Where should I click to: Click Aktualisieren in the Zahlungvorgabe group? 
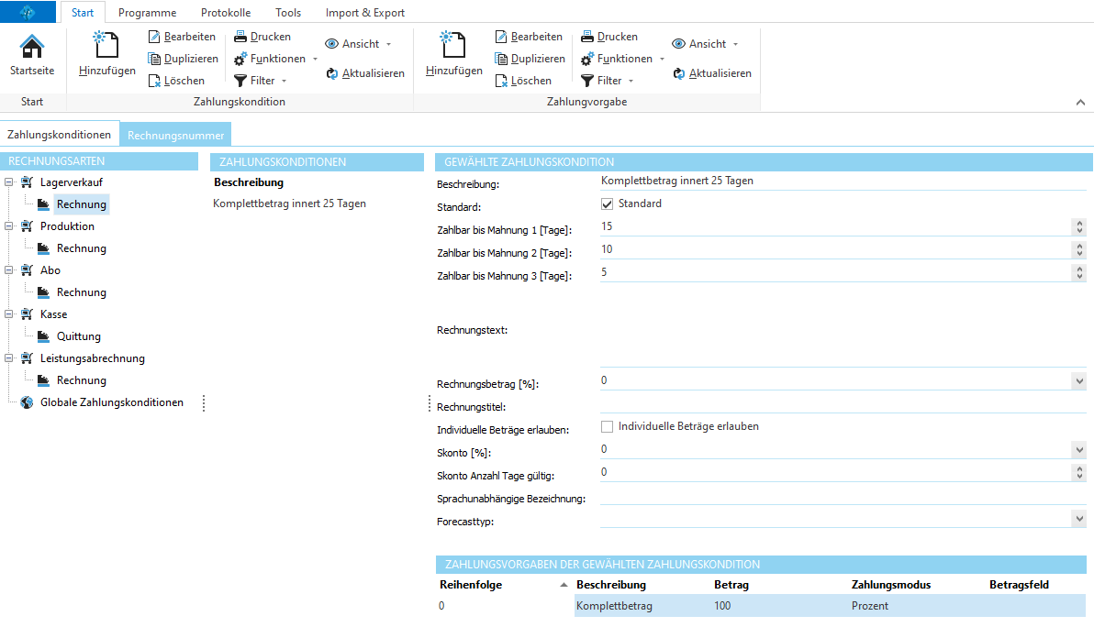click(712, 73)
